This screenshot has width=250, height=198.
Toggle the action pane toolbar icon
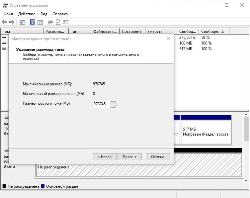point(40,22)
